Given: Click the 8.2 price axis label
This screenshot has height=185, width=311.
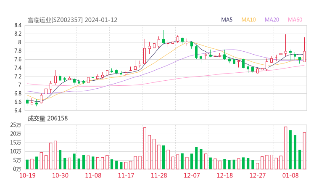Looking at the screenshot, I should click(18, 34).
